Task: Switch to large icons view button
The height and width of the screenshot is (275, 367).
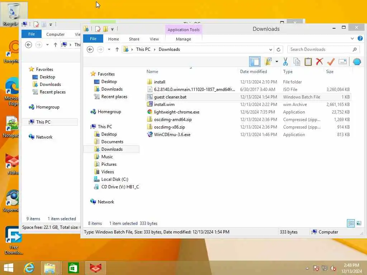Action: (359, 223)
